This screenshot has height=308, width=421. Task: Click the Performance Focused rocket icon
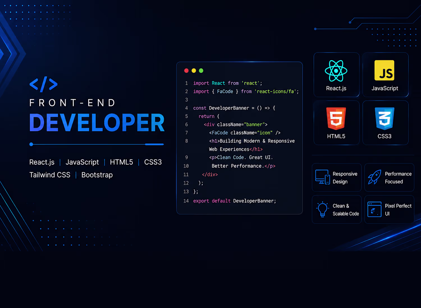pos(375,177)
